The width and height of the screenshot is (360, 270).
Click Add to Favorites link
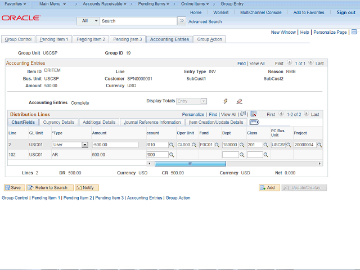tap(309, 12)
